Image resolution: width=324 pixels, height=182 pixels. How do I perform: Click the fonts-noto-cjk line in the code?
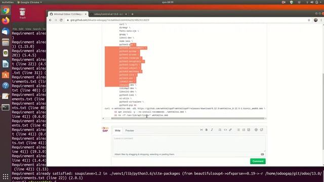click(x=129, y=31)
